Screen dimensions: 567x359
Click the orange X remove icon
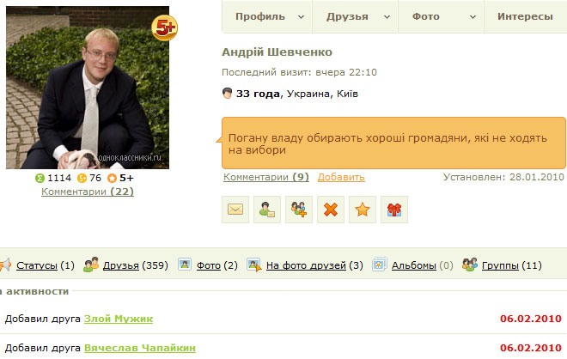tap(331, 210)
